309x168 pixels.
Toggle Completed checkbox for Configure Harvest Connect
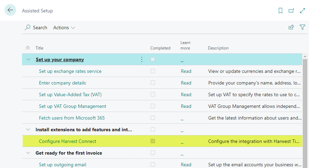point(153,141)
